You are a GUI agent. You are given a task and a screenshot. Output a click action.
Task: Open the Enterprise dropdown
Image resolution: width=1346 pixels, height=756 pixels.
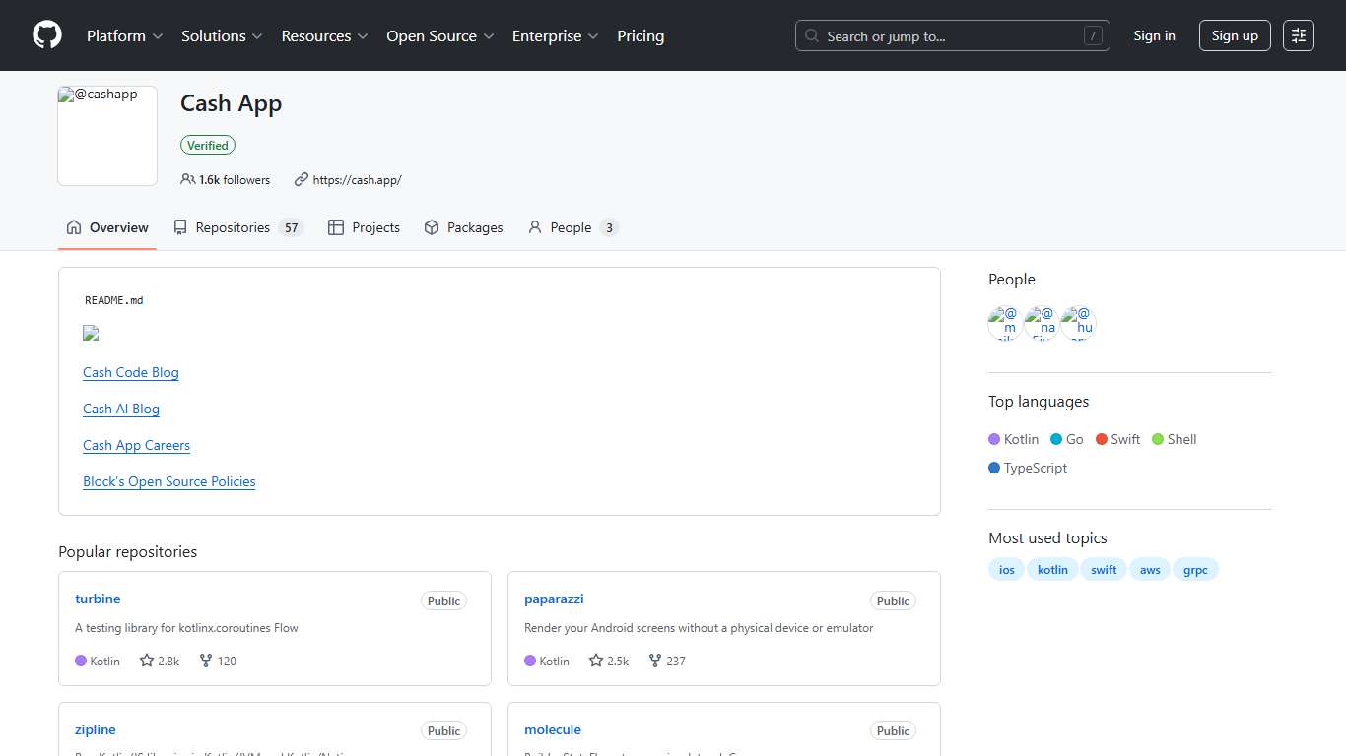[x=554, y=35]
